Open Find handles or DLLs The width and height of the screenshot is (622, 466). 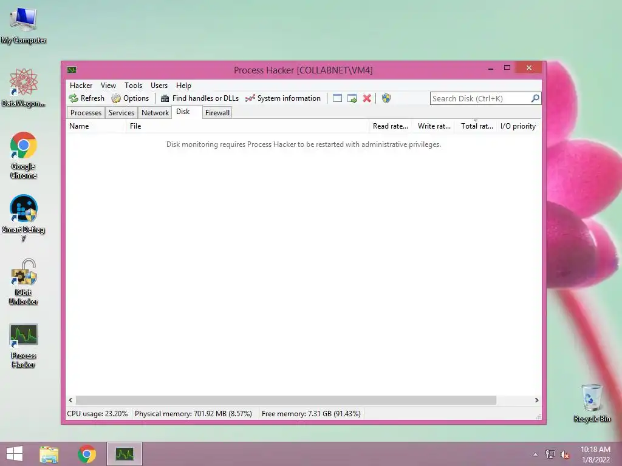(x=200, y=98)
